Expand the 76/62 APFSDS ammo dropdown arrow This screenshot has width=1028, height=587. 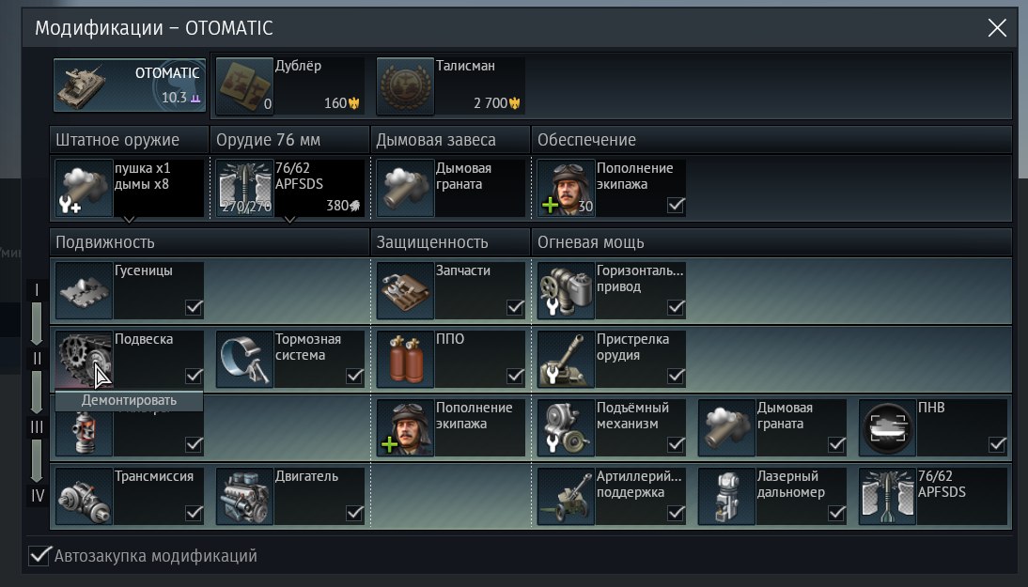[x=289, y=220]
